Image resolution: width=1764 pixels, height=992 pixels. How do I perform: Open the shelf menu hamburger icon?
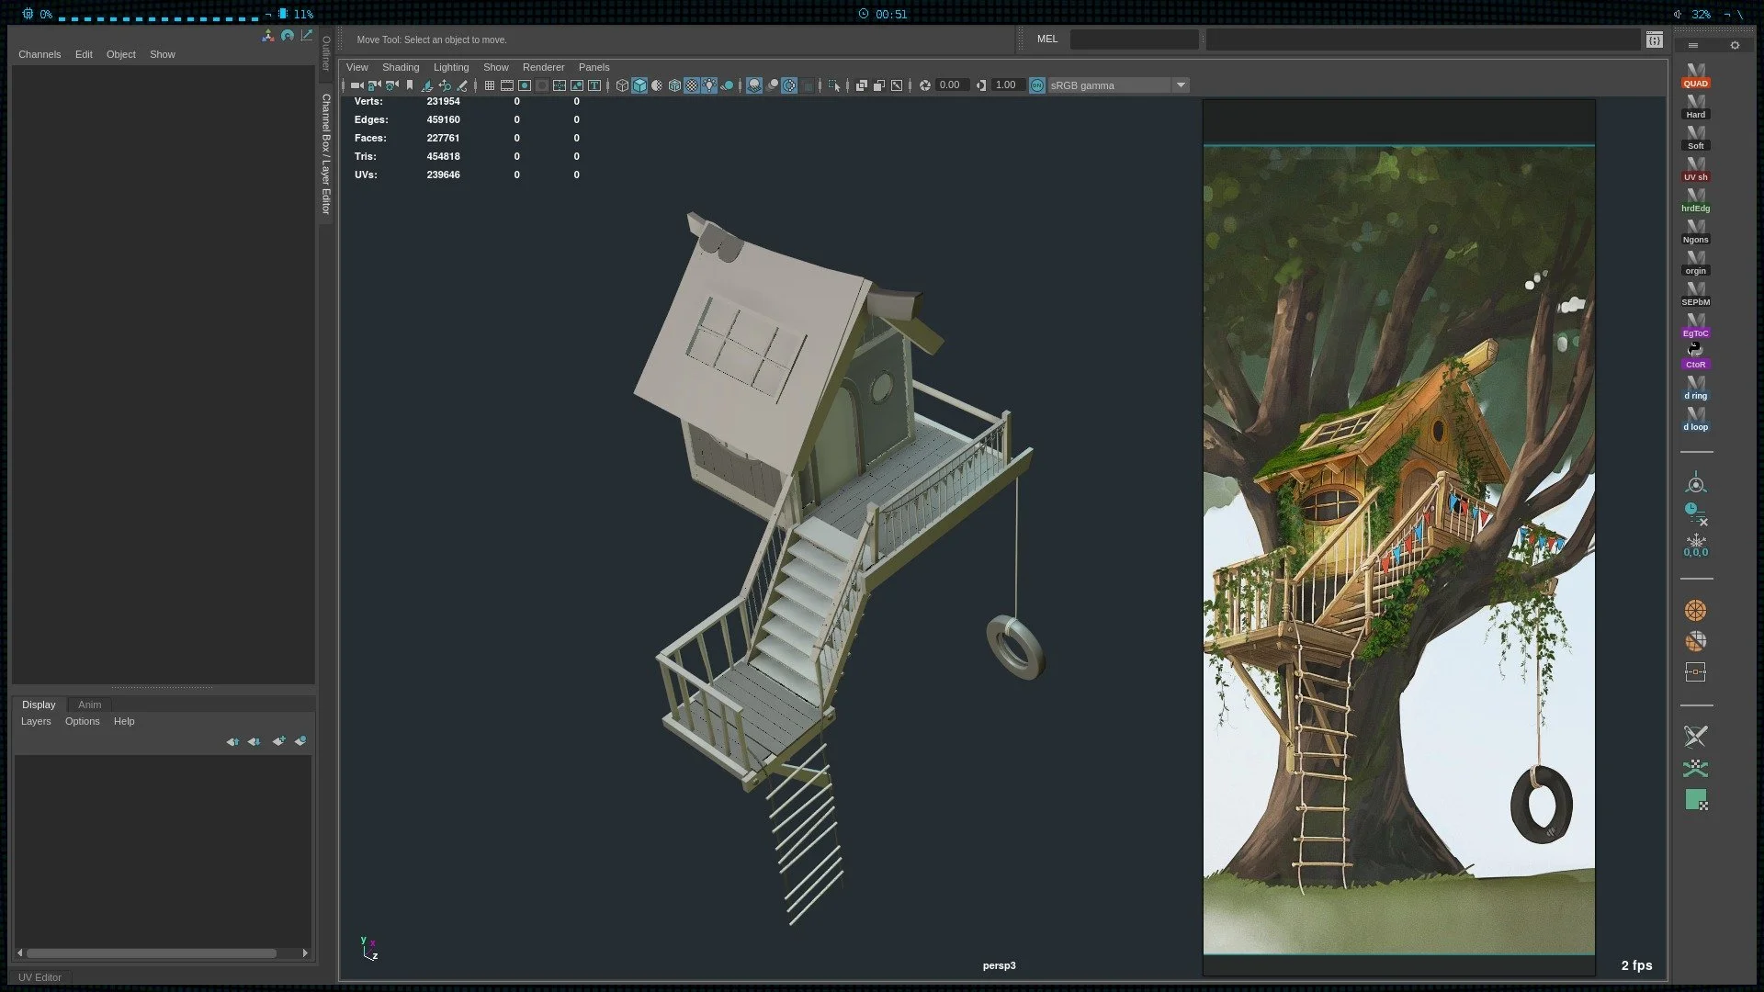[x=1693, y=45]
